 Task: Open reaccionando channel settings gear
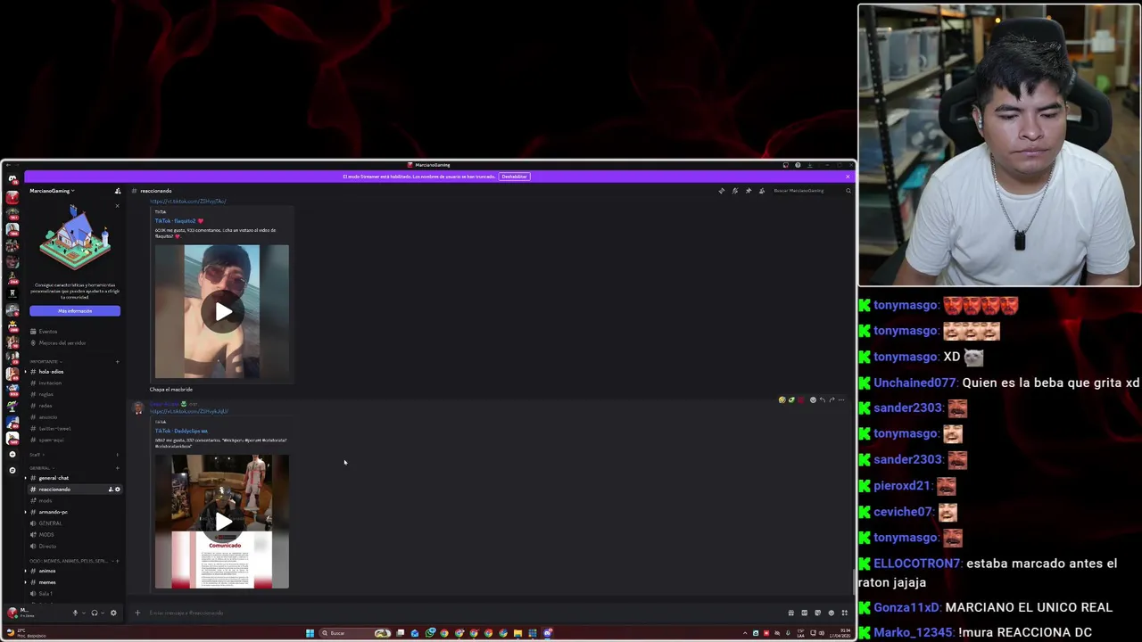tap(117, 490)
